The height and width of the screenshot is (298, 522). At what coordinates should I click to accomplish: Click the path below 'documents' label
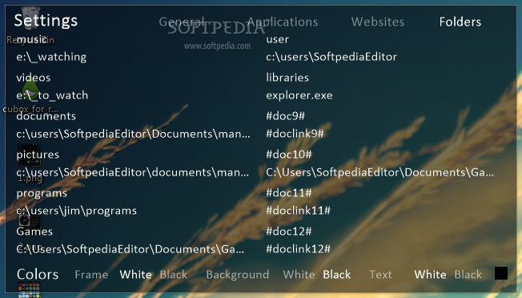pyautogui.click(x=133, y=134)
